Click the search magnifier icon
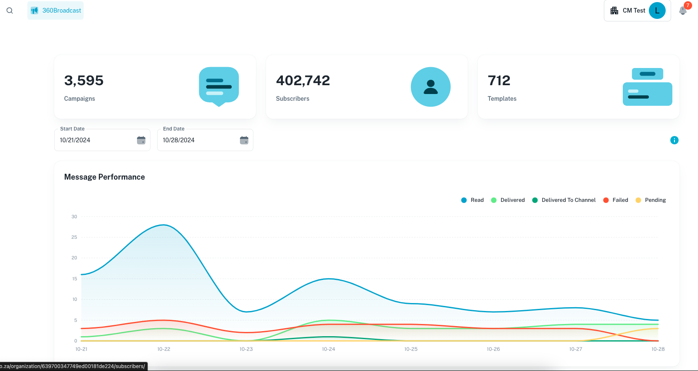This screenshot has height=371, width=698. (10, 10)
